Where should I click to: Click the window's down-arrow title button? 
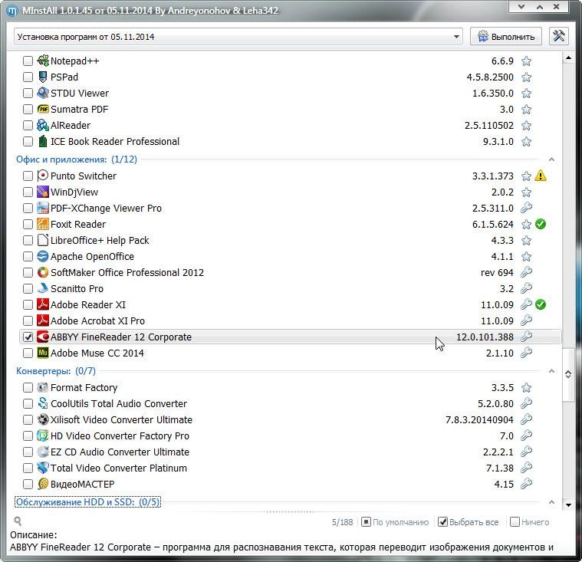[x=521, y=6]
